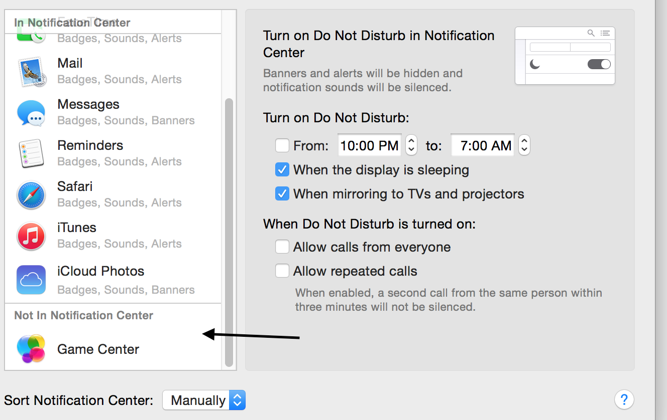
Task: Click Reminders' Badges, Sounds, Alerts subtitle
Action: (x=120, y=161)
